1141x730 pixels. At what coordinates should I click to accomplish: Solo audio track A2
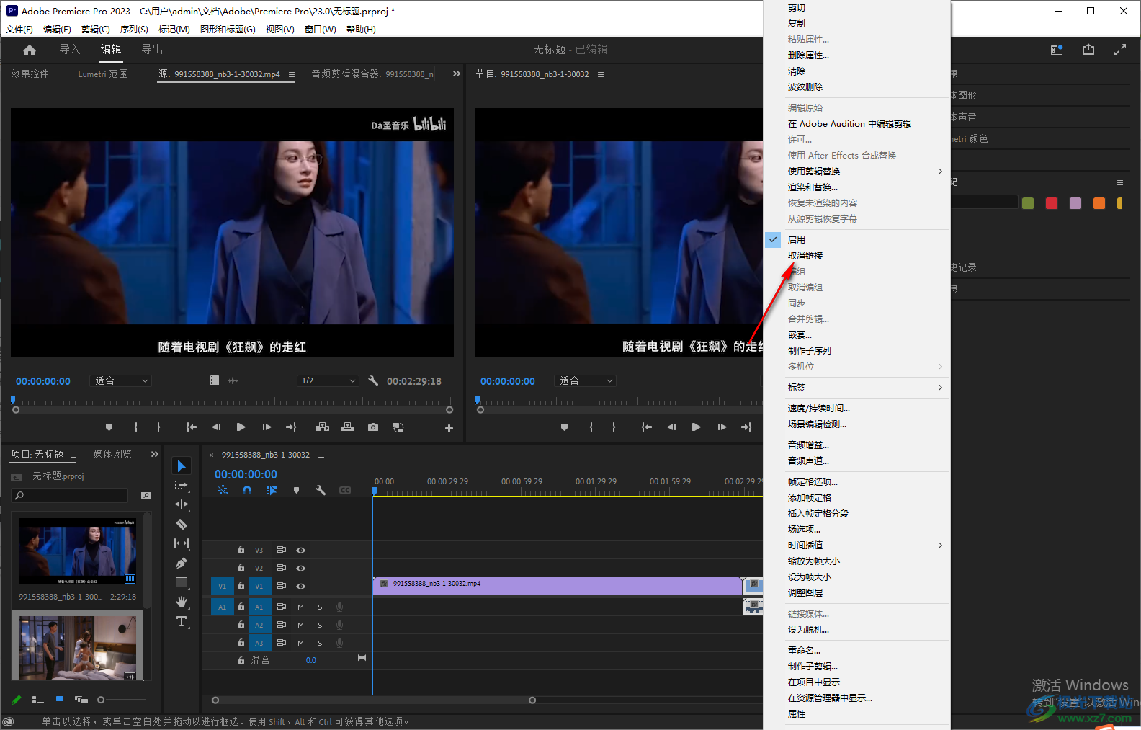[320, 625]
